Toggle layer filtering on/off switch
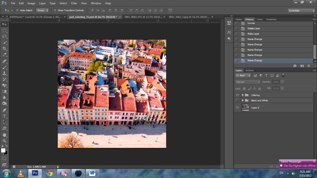This screenshot has height=178, width=317. click(x=283, y=76)
